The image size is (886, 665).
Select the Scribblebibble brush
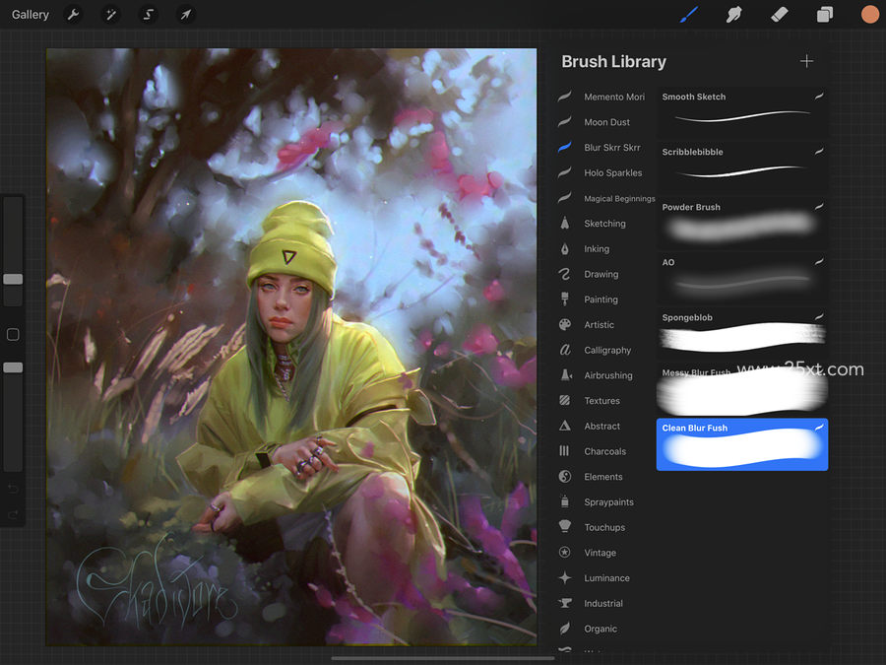pos(742,166)
